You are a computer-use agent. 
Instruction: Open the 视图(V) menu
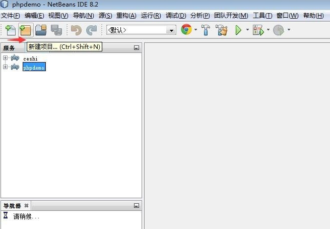58,16
